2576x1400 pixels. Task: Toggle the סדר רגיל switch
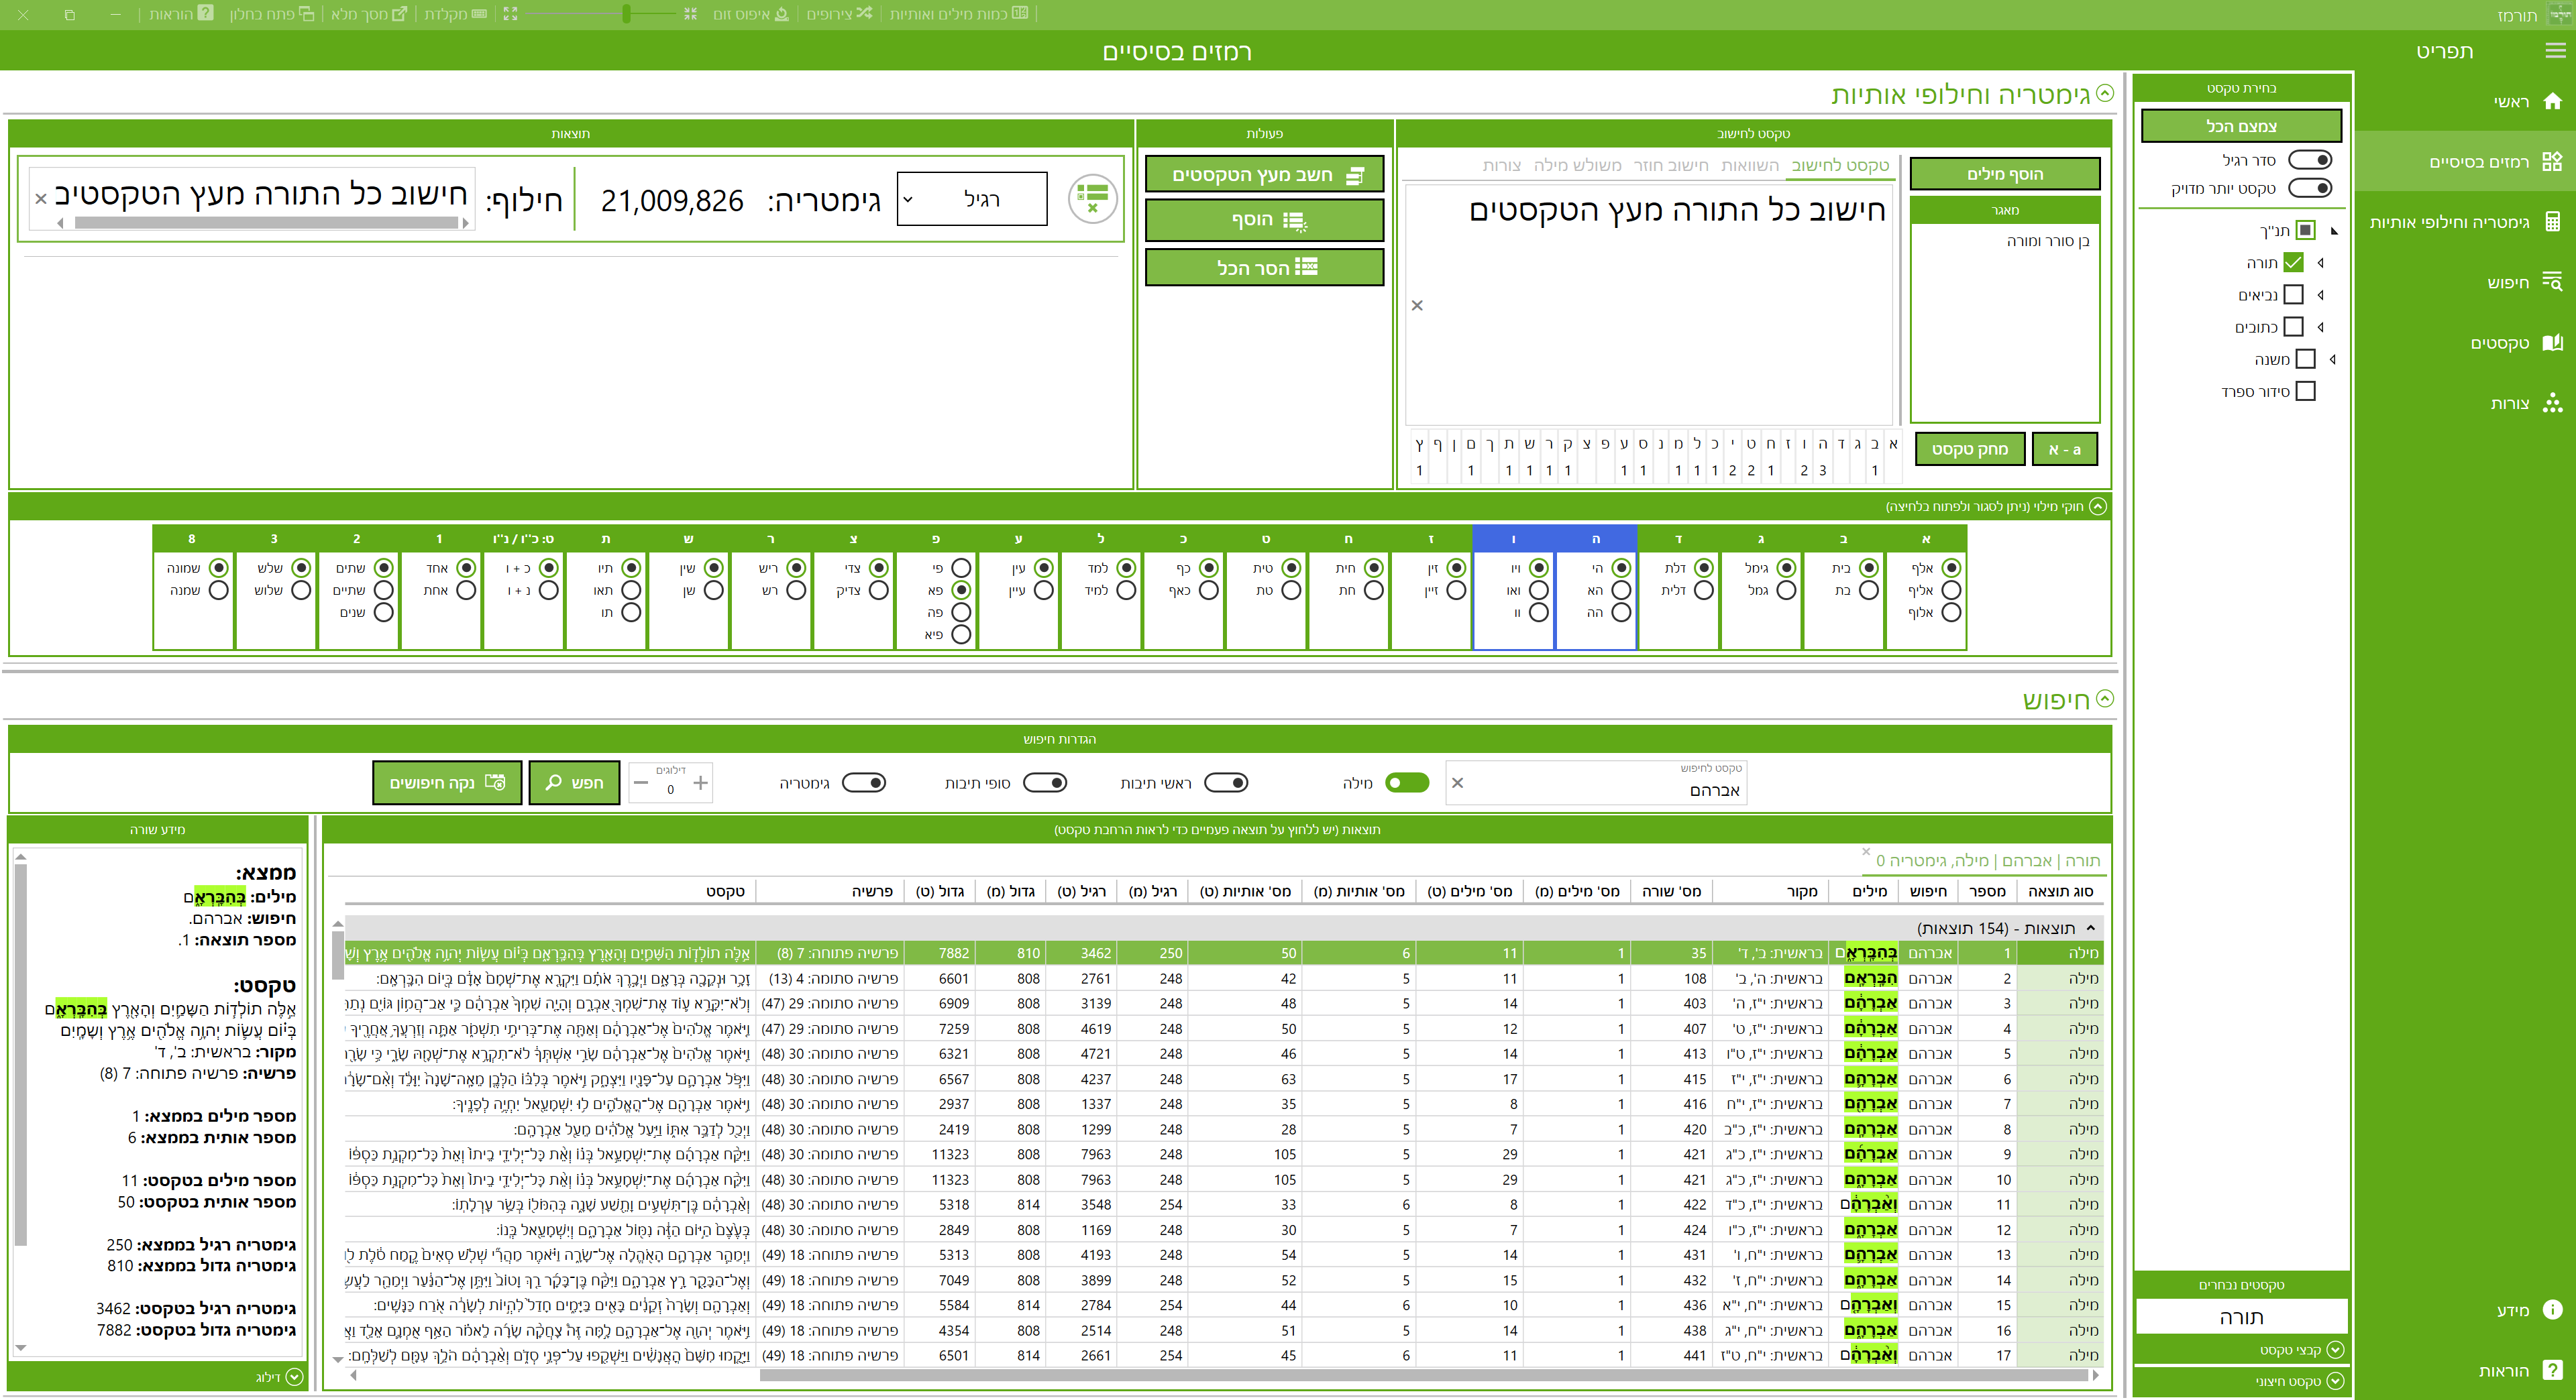[x=2310, y=160]
